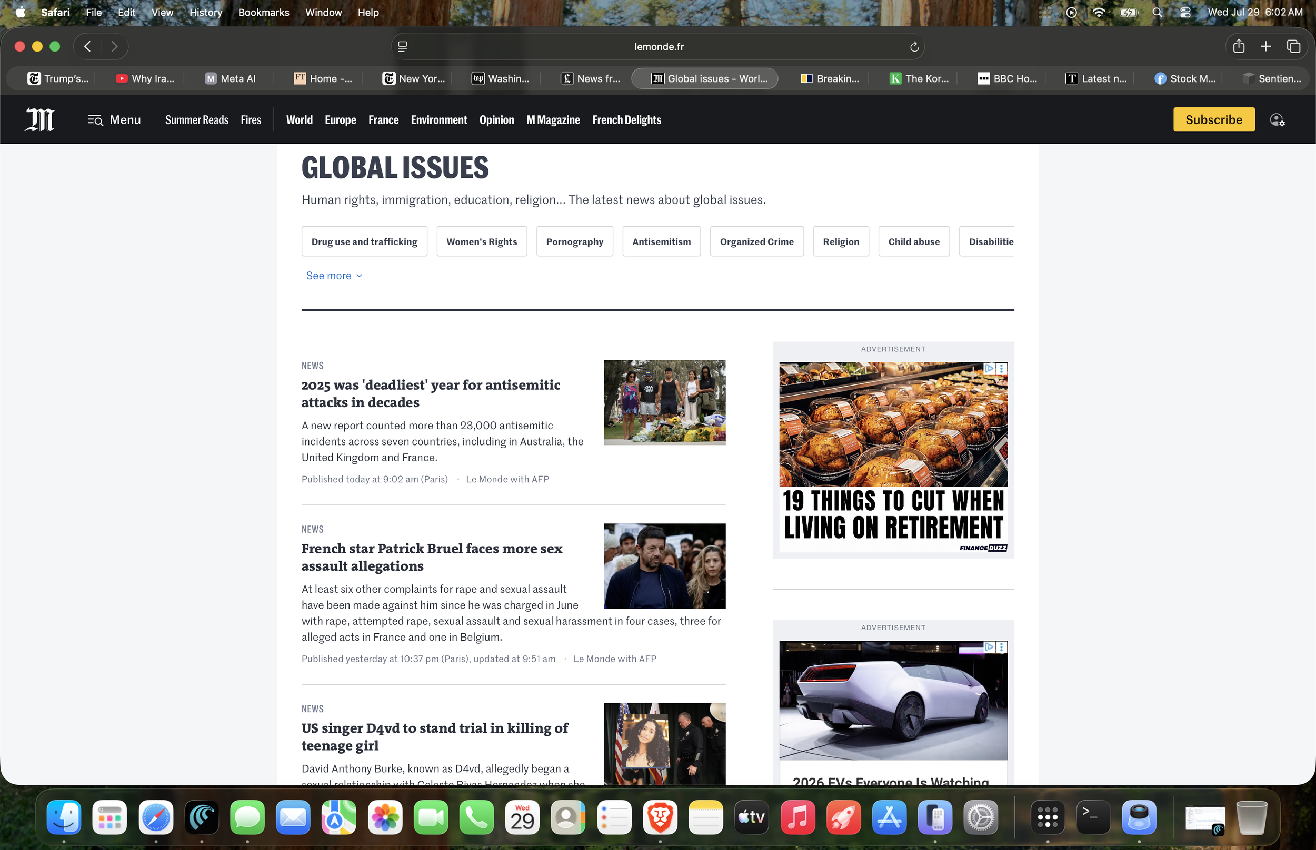Open the Fires link
This screenshot has height=850, width=1316.
point(251,120)
